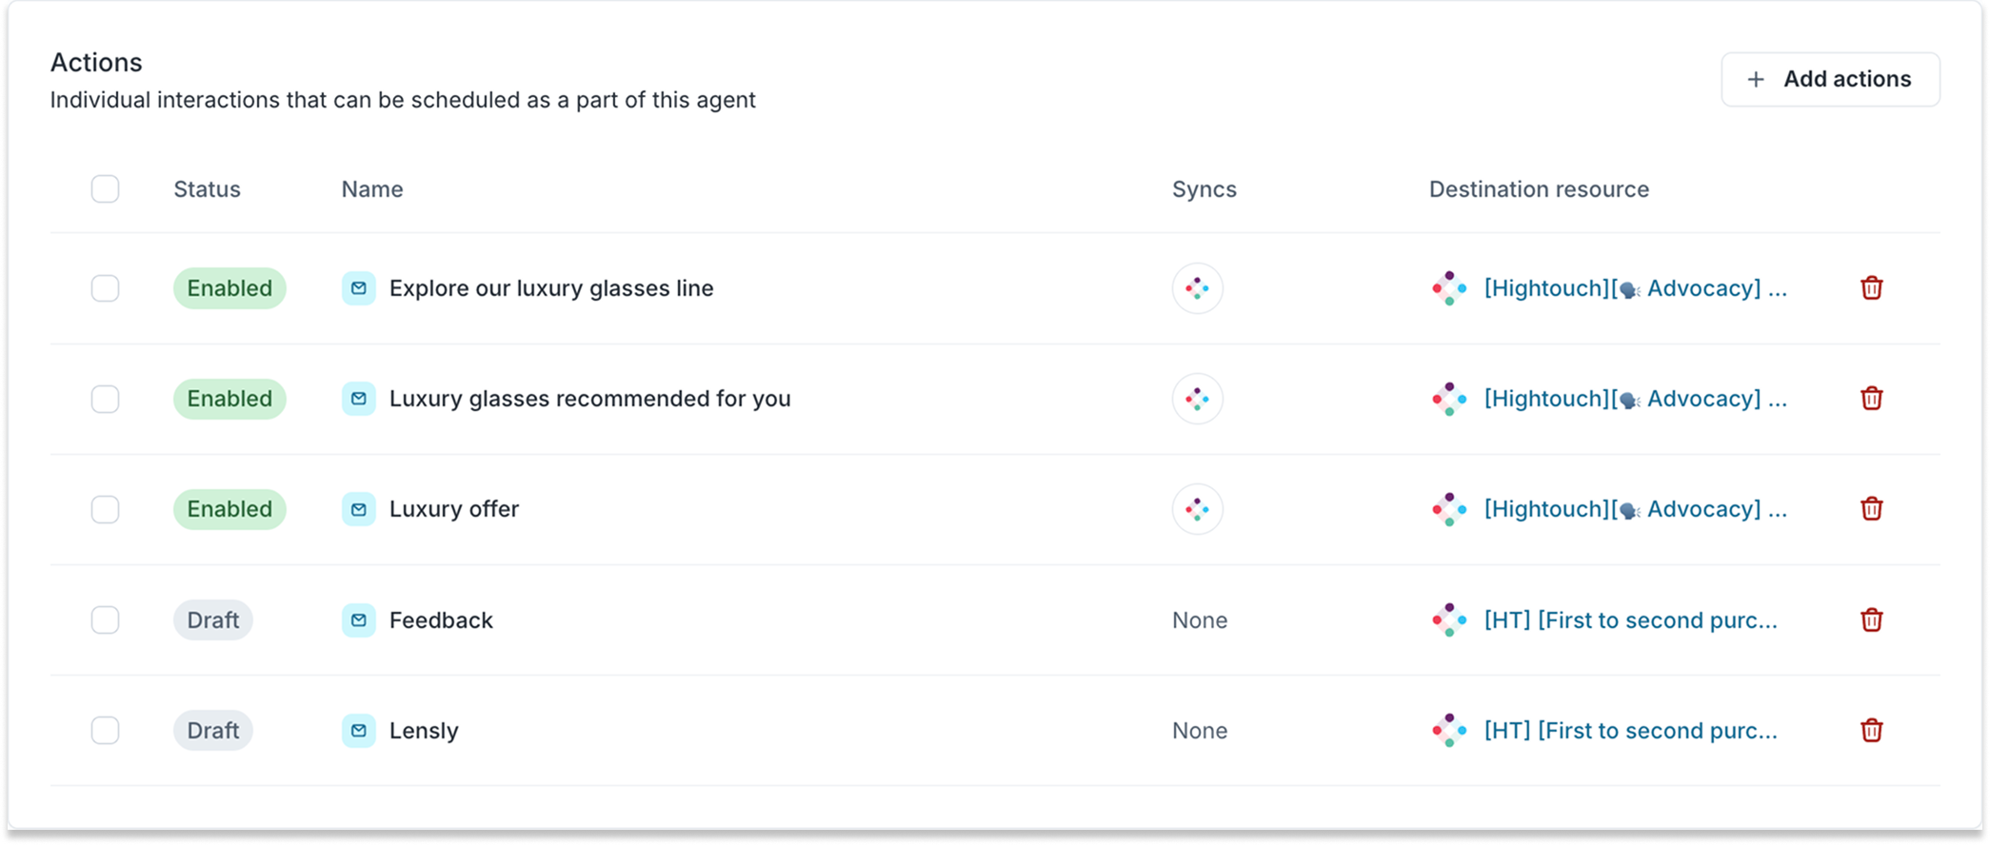Viewport: 1990px width, 845px height.
Task: Check the box for Explore our luxury glasses line
Action: point(106,288)
